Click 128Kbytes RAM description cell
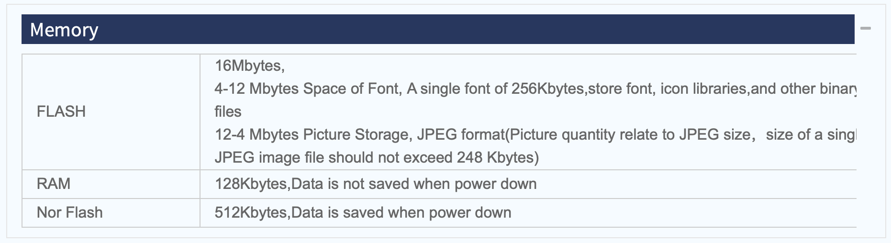This screenshot has width=891, height=243. pos(528,184)
